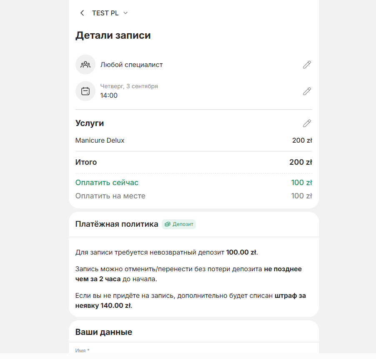Edit the specialist with pencil icon
376x359 pixels.
click(x=307, y=64)
